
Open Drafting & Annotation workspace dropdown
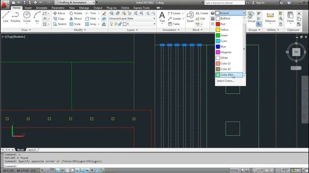click(75, 2)
